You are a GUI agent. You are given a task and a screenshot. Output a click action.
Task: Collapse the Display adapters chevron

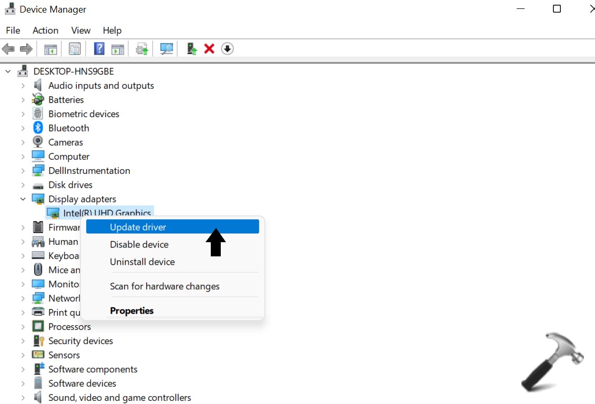point(23,199)
